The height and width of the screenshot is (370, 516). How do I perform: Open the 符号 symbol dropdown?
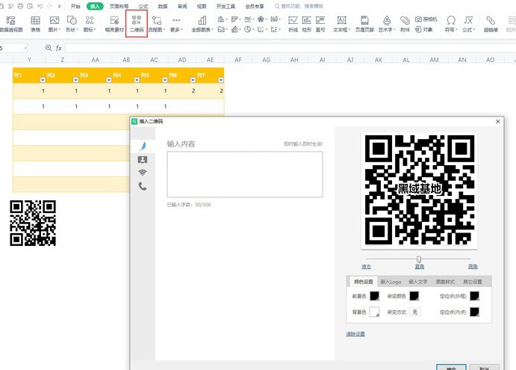[x=451, y=24]
